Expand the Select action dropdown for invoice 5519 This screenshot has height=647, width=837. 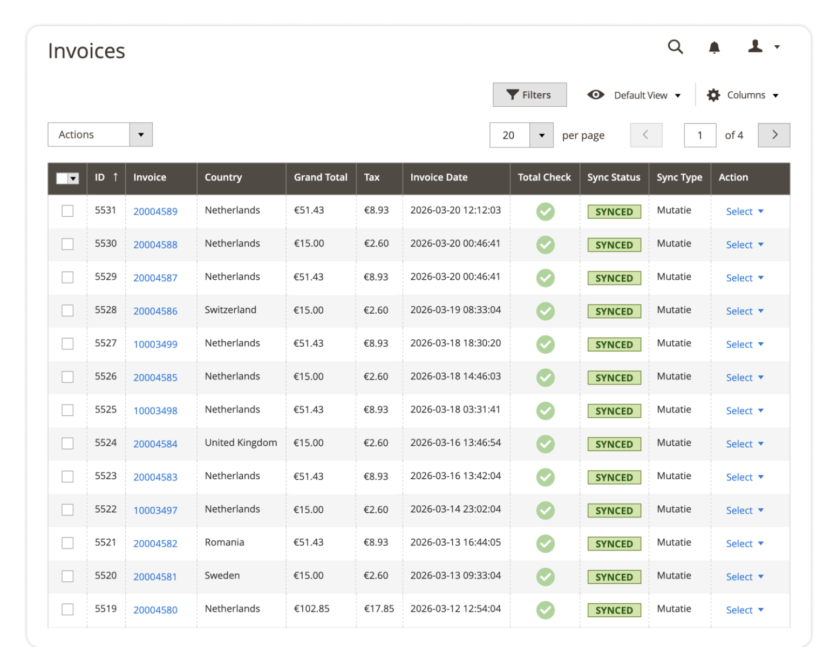744,610
